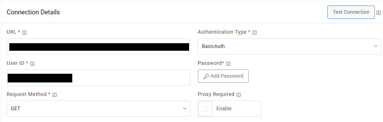Click the info icon beside Test Connection
This screenshot has width=383, height=122.
point(379,13)
